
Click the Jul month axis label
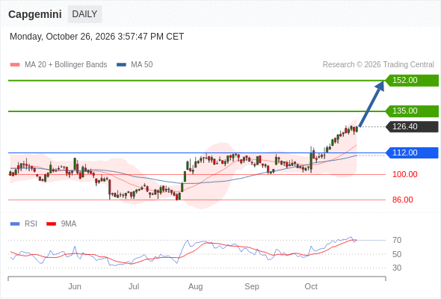click(x=134, y=286)
